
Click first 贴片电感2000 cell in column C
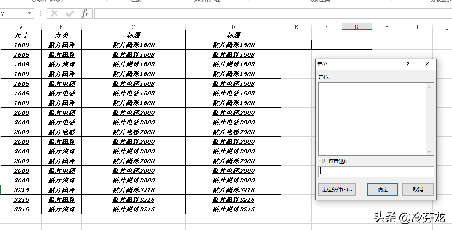pos(134,113)
